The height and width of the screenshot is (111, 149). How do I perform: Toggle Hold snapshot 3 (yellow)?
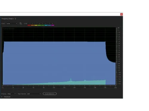click(36, 24)
